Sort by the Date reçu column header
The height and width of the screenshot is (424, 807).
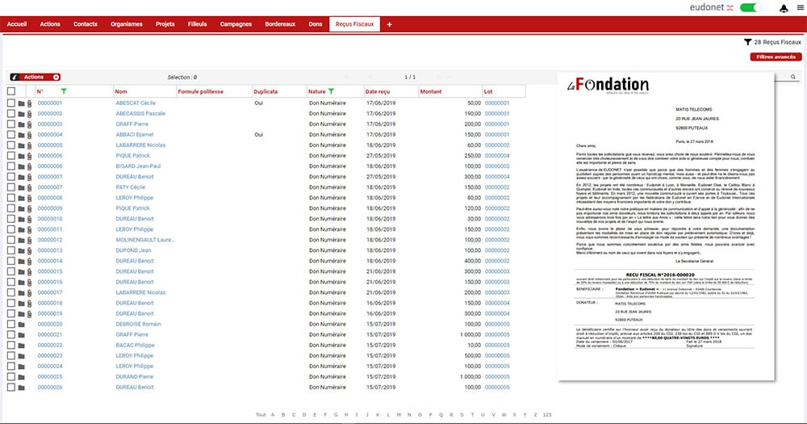point(377,92)
